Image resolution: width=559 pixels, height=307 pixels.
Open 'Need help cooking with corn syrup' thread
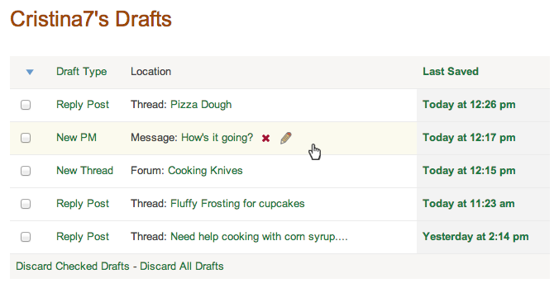(x=259, y=237)
